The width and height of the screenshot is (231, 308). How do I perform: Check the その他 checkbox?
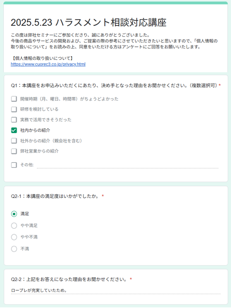[14, 165]
